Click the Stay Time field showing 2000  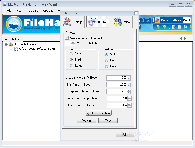pyautogui.click(x=117, y=85)
